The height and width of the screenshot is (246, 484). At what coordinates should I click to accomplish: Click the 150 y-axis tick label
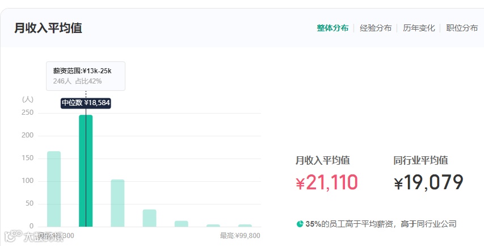pos(27,159)
